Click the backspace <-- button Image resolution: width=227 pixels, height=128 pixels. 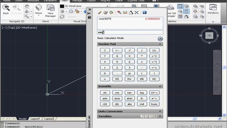[117, 50]
